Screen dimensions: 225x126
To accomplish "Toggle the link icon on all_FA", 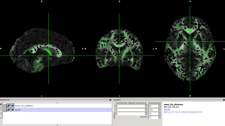I will pyautogui.click(x=8, y=110).
